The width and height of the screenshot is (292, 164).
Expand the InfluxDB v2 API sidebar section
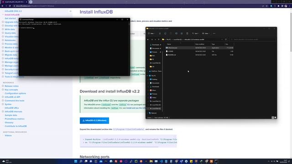point(3,97)
